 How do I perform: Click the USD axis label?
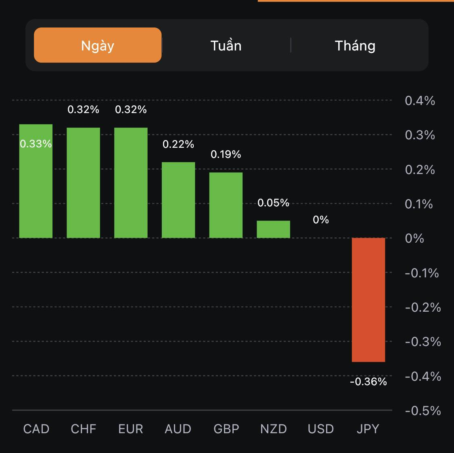pos(321,429)
